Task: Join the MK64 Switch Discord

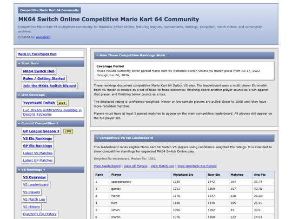Action: click(50, 85)
